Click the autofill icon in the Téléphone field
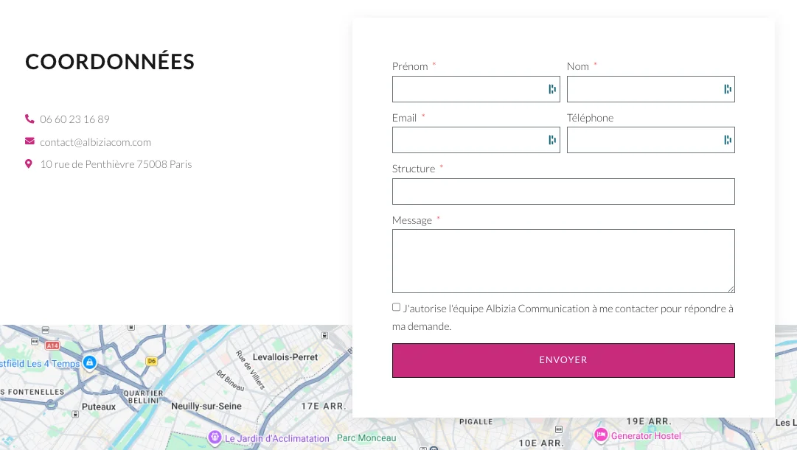Viewport: 797px width, 450px height. click(x=728, y=140)
